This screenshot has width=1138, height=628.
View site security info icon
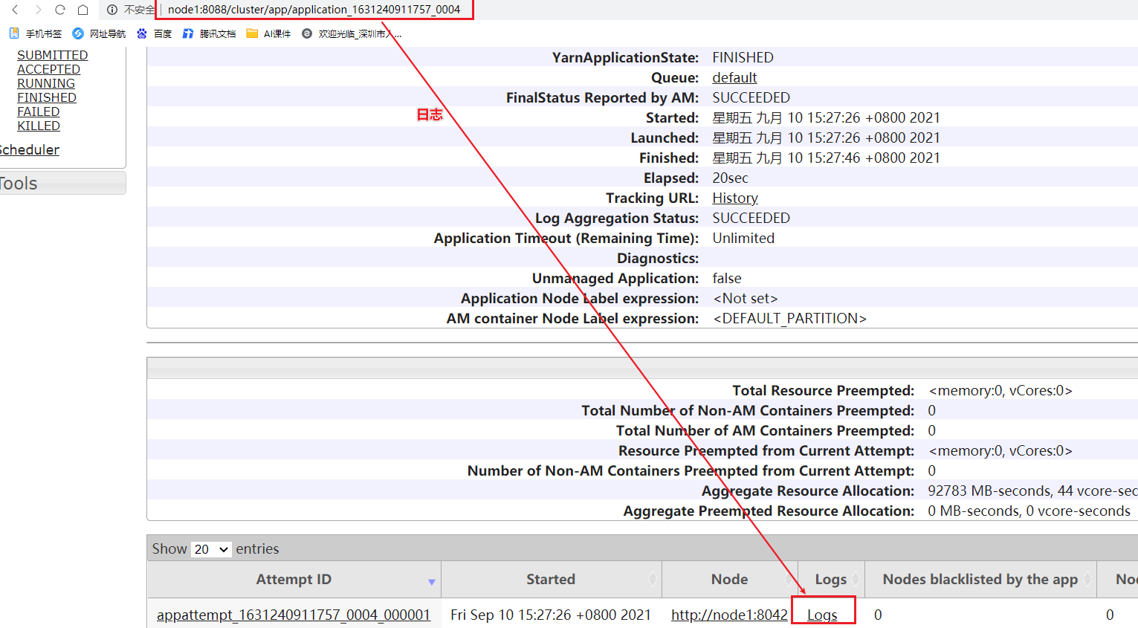(x=112, y=10)
